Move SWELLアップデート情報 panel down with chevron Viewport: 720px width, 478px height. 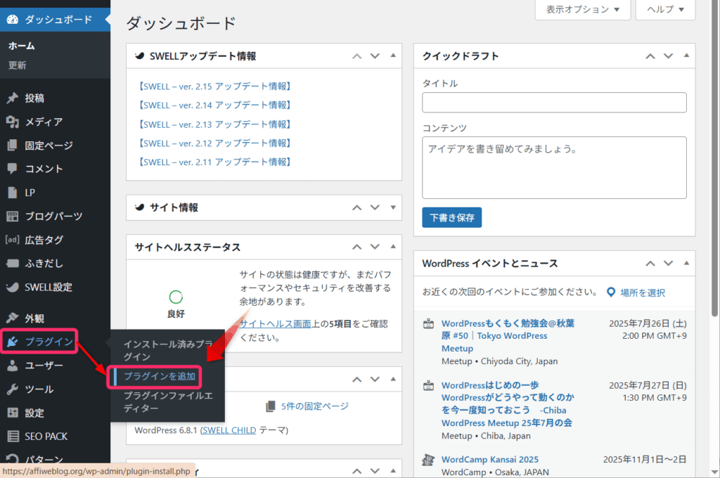pyautogui.click(x=375, y=56)
